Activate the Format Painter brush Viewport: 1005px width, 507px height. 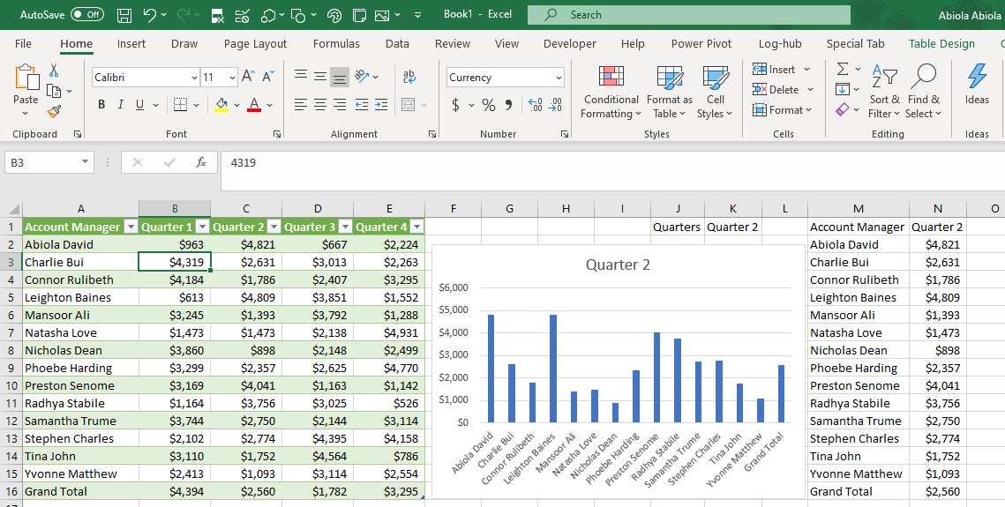click(x=54, y=111)
